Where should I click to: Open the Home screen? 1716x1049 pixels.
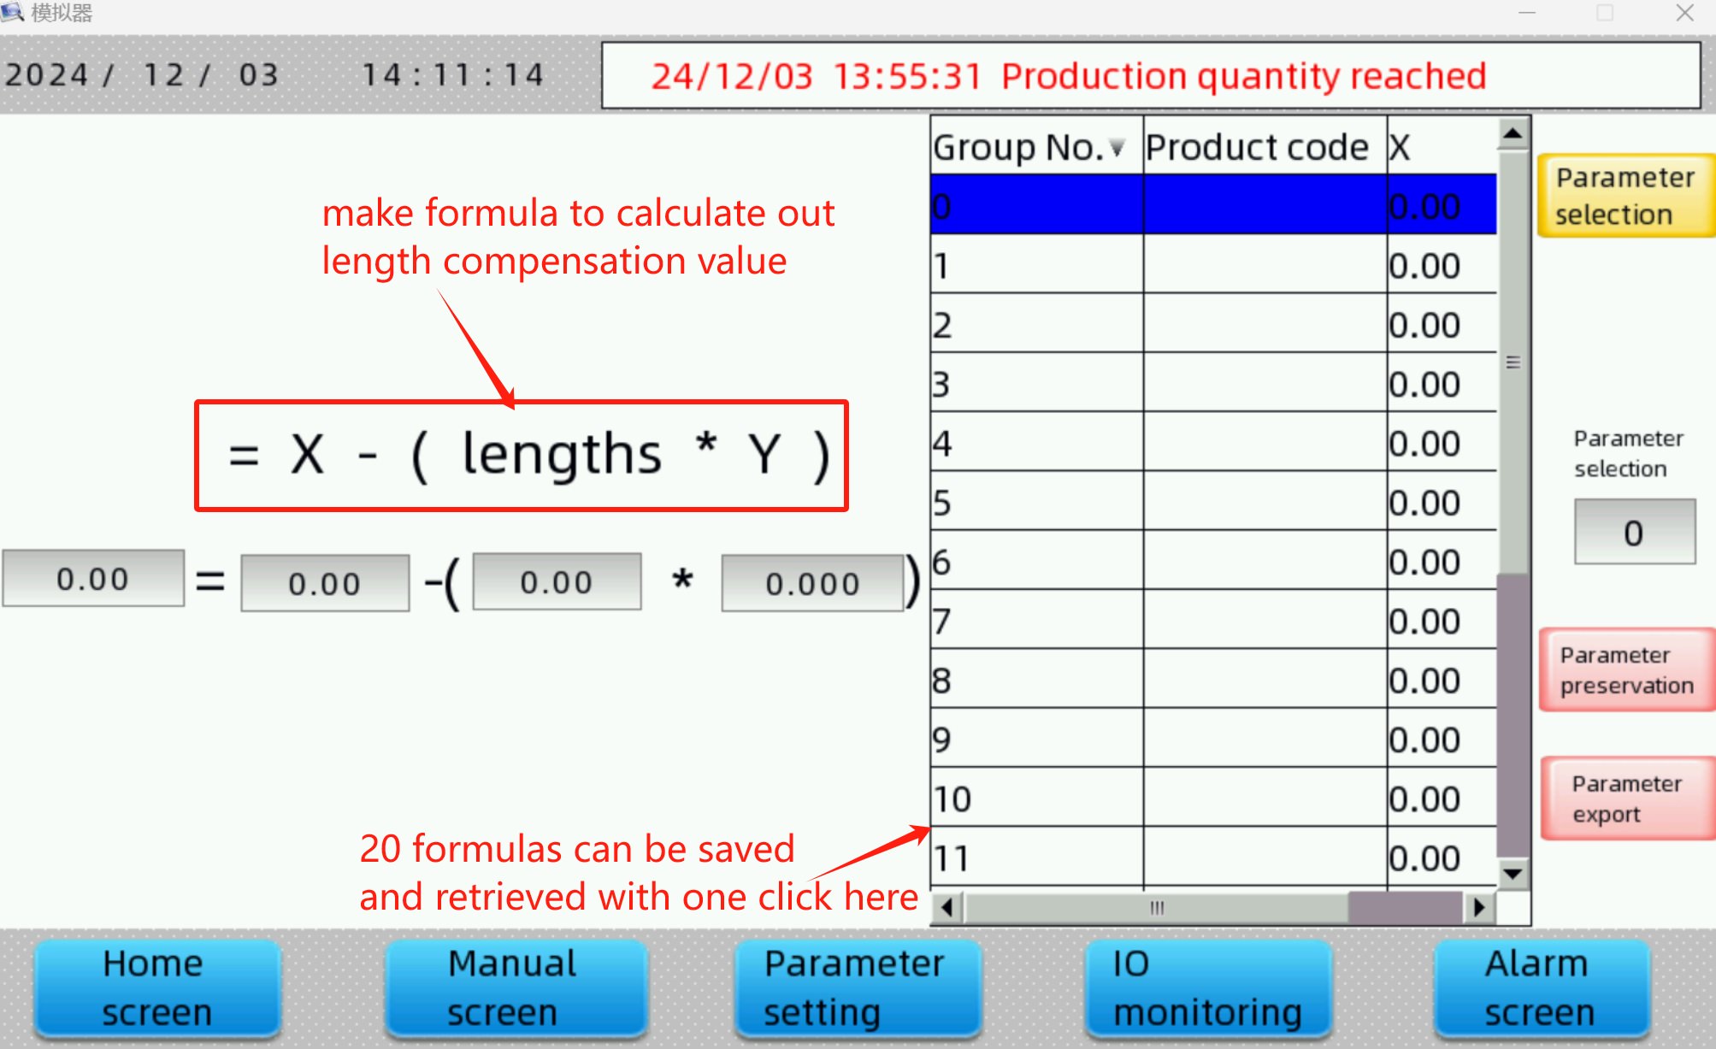tap(158, 987)
